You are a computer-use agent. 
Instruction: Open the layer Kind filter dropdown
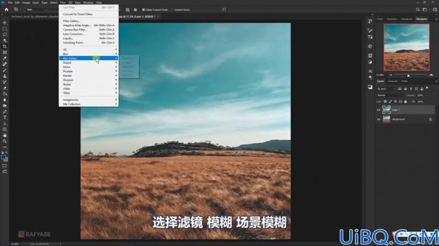[x=386, y=89]
